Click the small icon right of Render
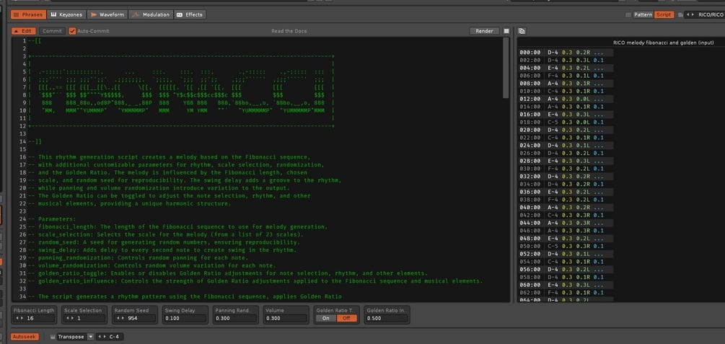 pos(506,31)
